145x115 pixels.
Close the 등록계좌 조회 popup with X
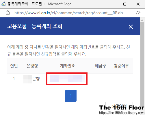click(131, 27)
